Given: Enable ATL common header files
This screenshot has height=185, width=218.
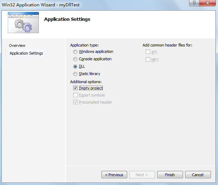Looking at the screenshot, I should pyautogui.click(x=148, y=52).
